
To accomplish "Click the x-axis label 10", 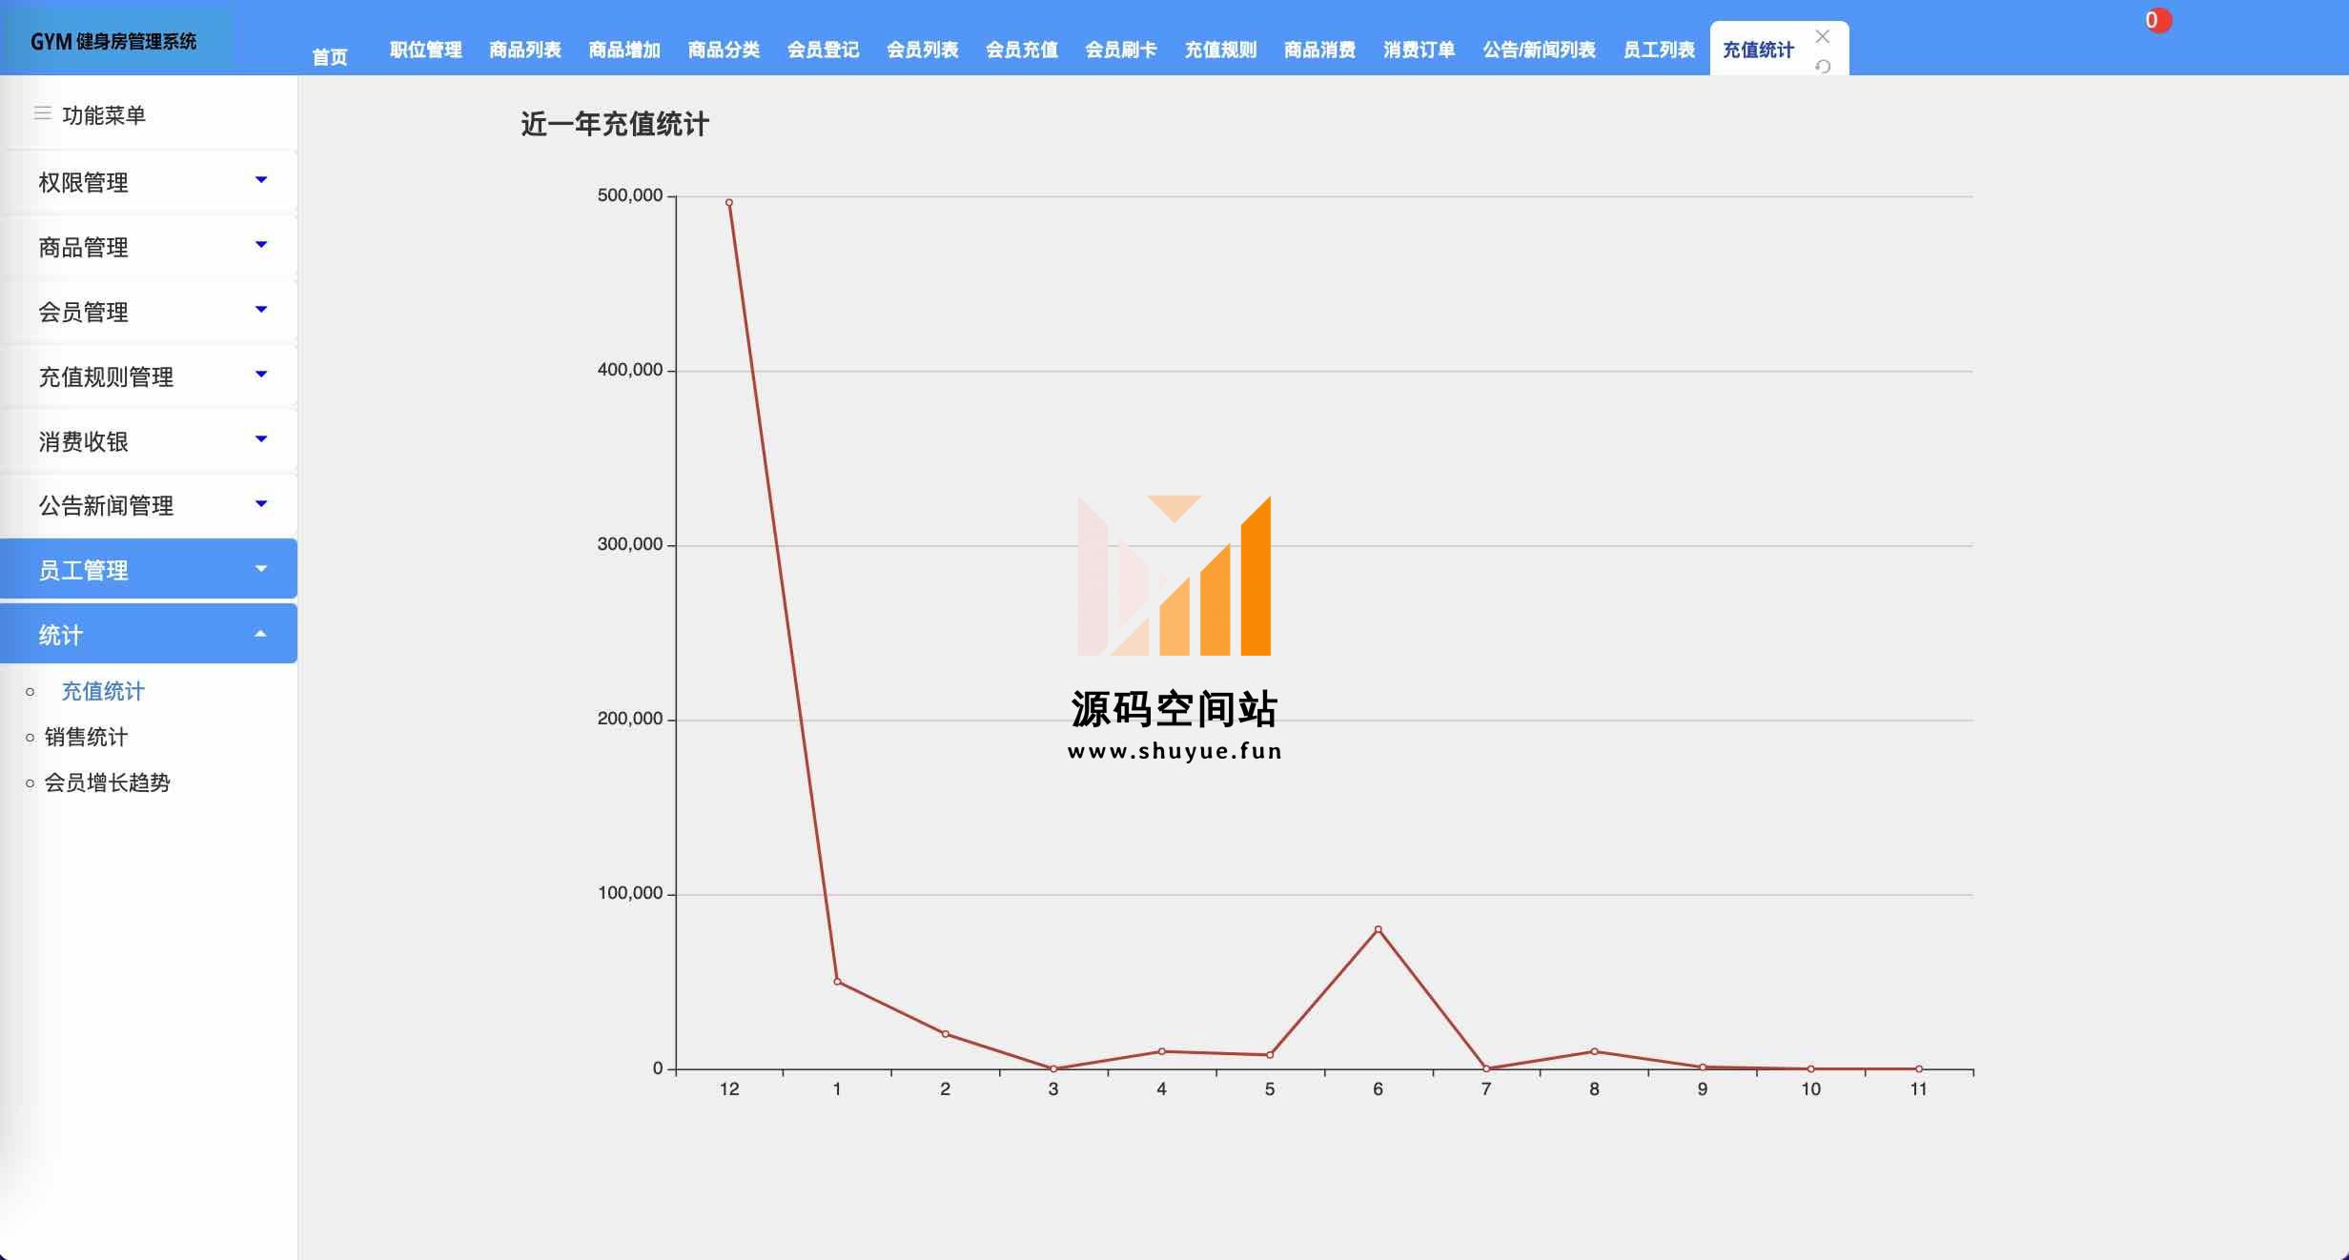I will (x=1810, y=1088).
